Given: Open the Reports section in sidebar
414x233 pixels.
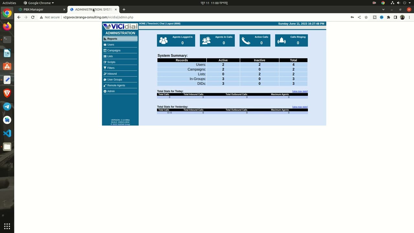Looking at the screenshot, I should (120, 39).
